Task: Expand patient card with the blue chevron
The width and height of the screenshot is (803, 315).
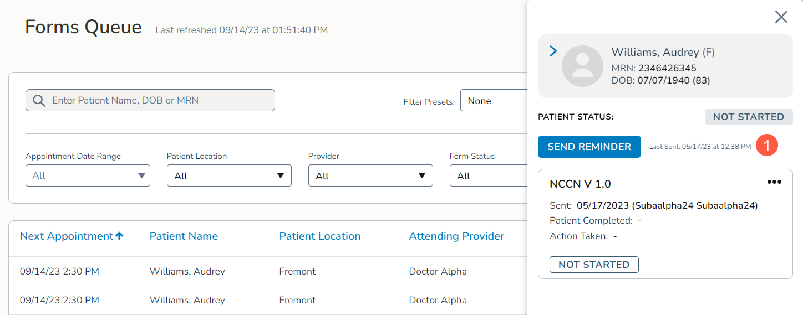Action: [552, 51]
